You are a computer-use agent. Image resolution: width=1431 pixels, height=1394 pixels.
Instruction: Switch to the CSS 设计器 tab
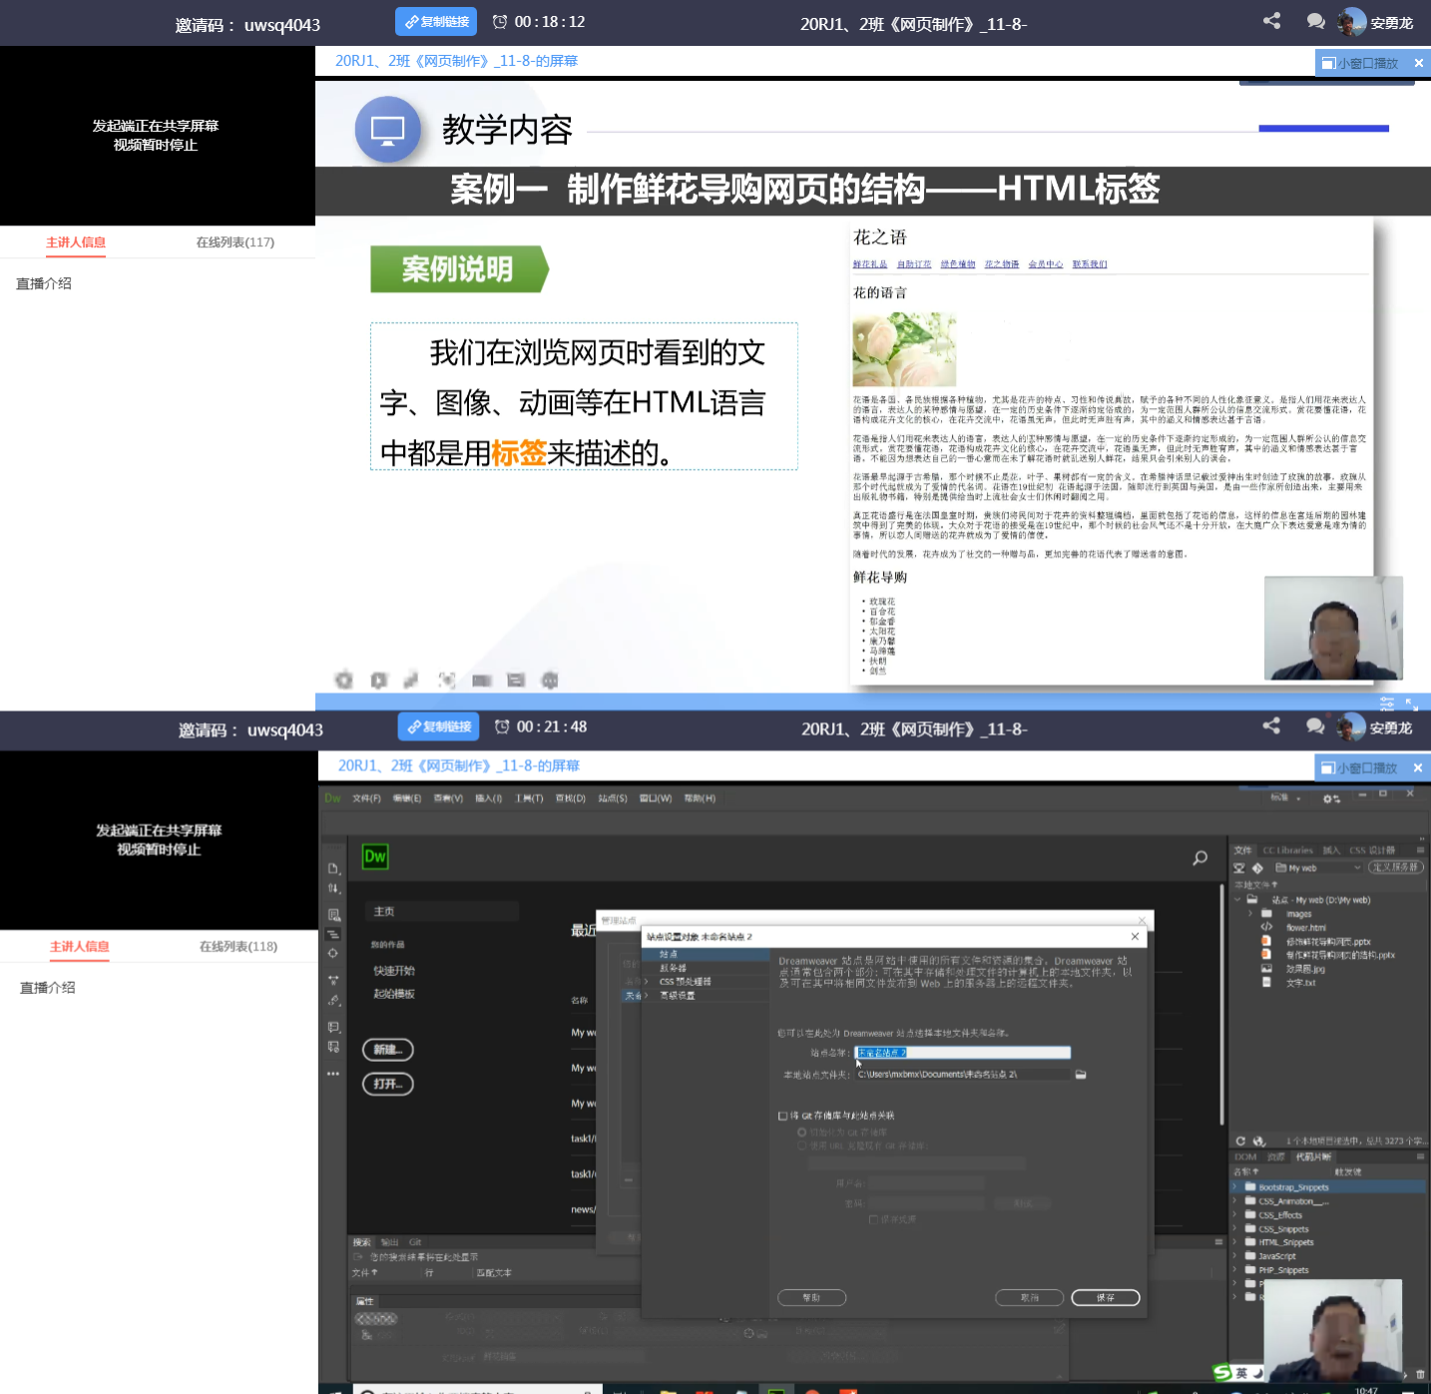[x=1370, y=850]
